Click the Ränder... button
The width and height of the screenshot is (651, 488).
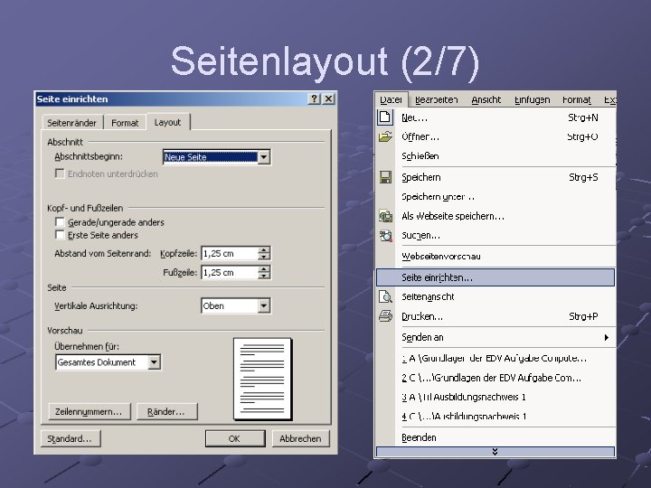[x=166, y=412]
